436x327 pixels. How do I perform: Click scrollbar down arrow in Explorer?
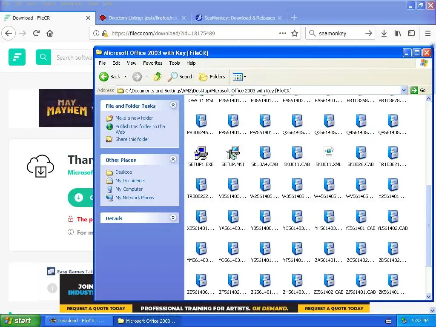[428, 296]
